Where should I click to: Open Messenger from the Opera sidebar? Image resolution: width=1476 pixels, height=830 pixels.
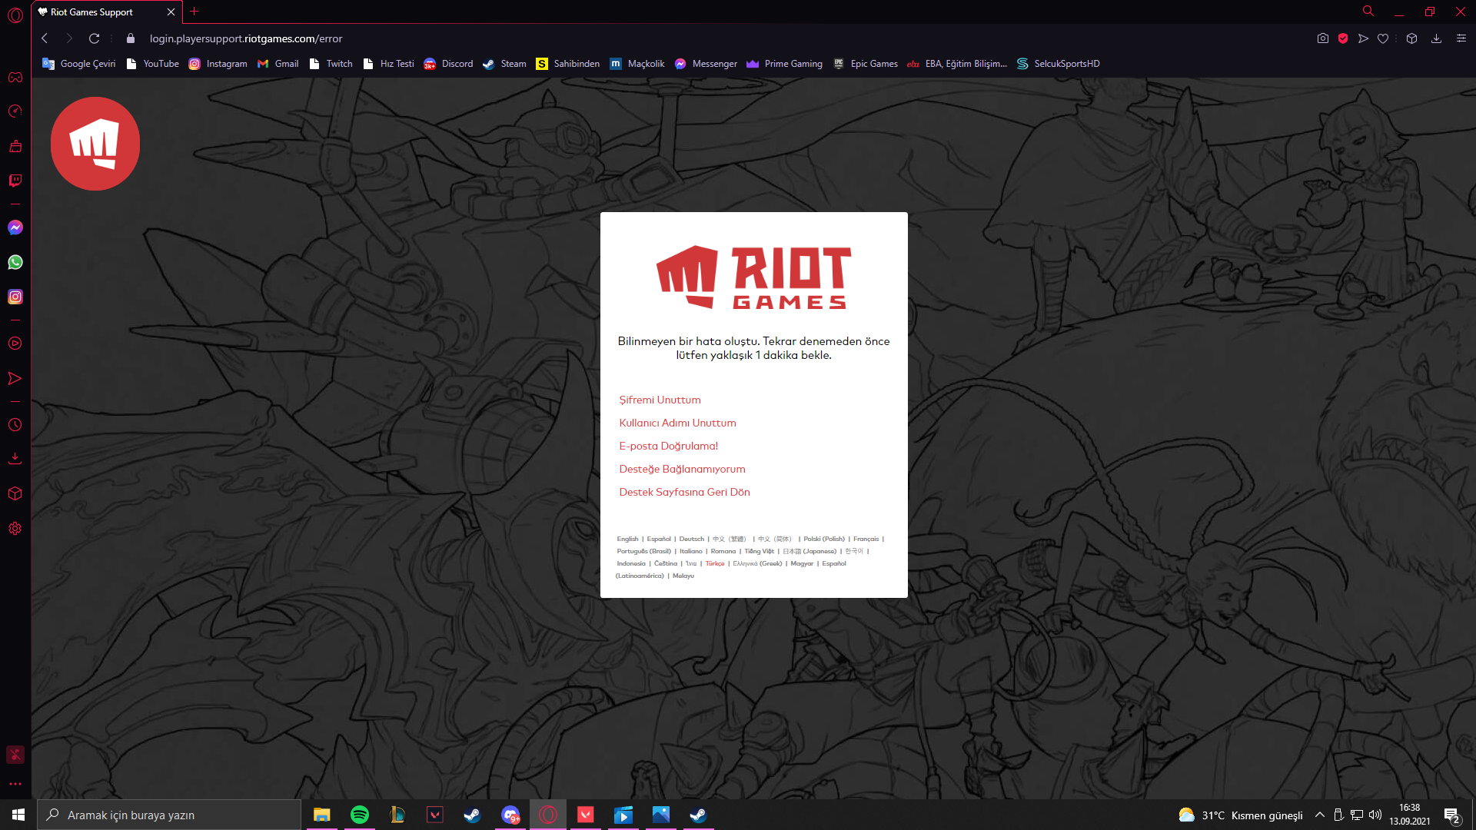[15, 227]
